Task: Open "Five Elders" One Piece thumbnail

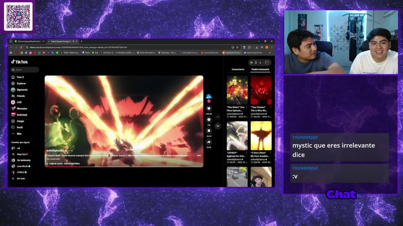Action: tap(237, 90)
